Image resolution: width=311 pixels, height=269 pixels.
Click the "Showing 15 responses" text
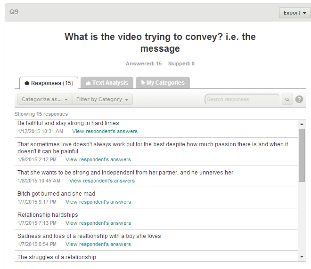pyautogui.click(x=41, y=114)
